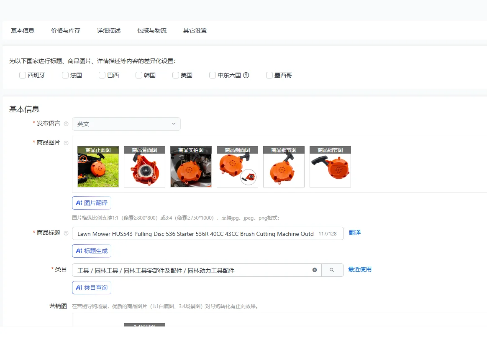The width and height of the screenshot is (487, 339).
Task: Click help icon next to 商品图片
Action: tap(66, 143)
